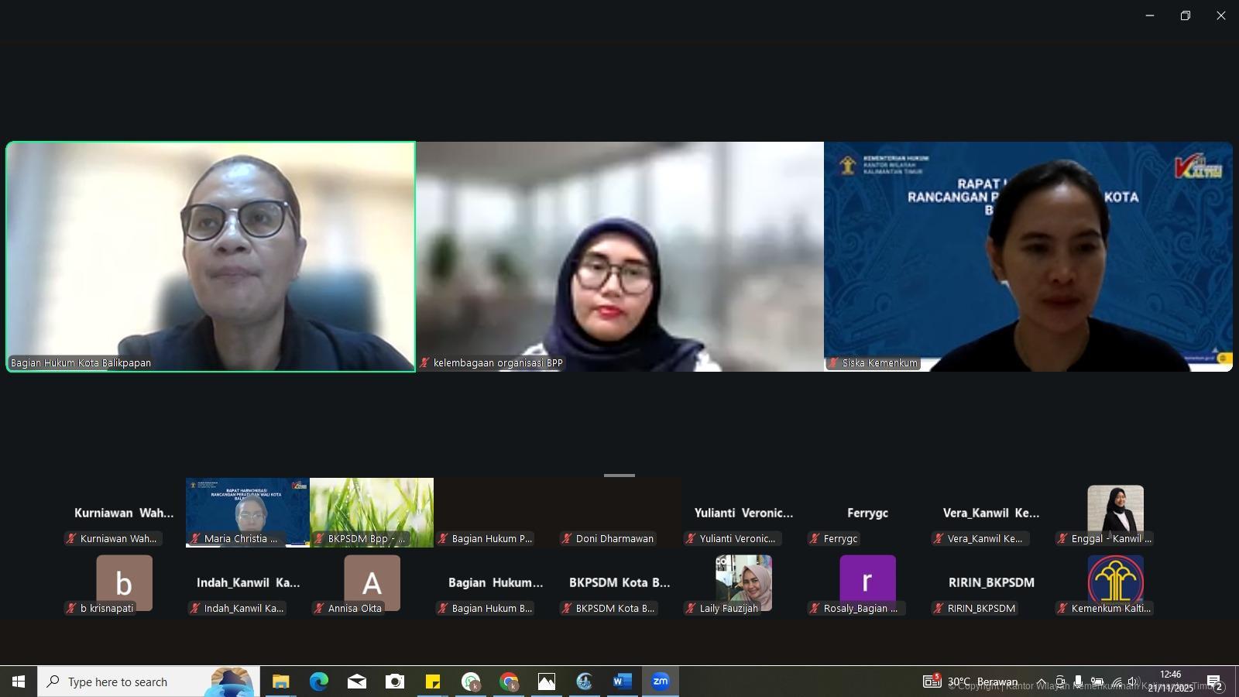Expand the hidden system tray icons
Screen dimensions: 1239x697
[1042, 682]
